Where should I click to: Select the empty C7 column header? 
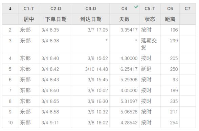187,8
